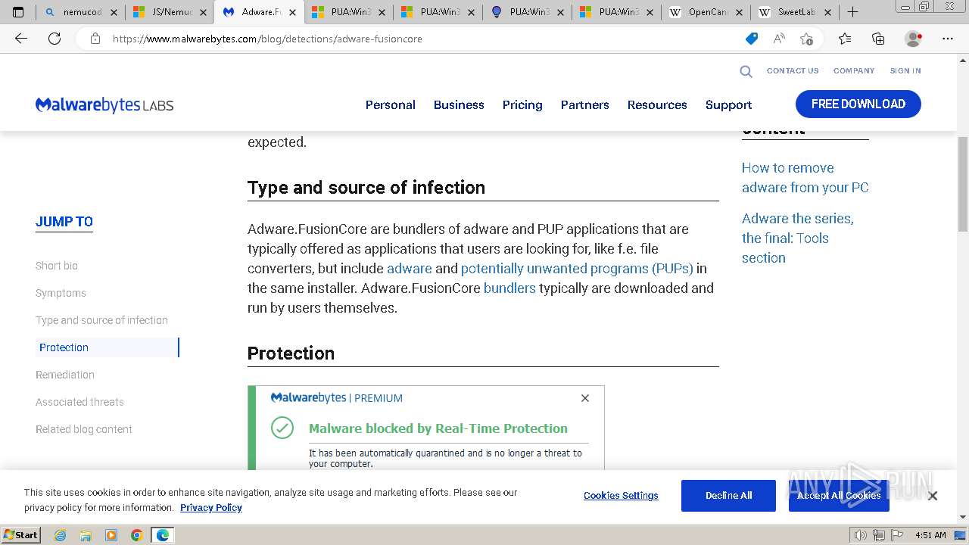Screen dimensions: 969x545
Task: Open the Business menu
Action: pyautogui.click(x=459, y=104)
